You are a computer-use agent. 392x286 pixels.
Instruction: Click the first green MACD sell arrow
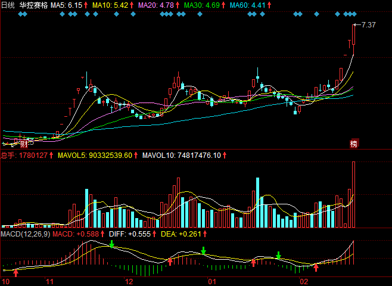(111, 245)
